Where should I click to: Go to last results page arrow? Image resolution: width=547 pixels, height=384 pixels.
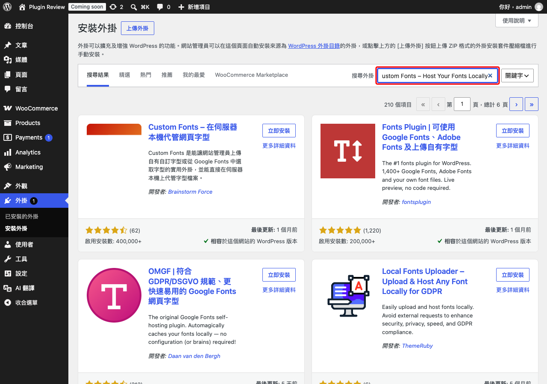pyautogui.click(x=532, y=104)
